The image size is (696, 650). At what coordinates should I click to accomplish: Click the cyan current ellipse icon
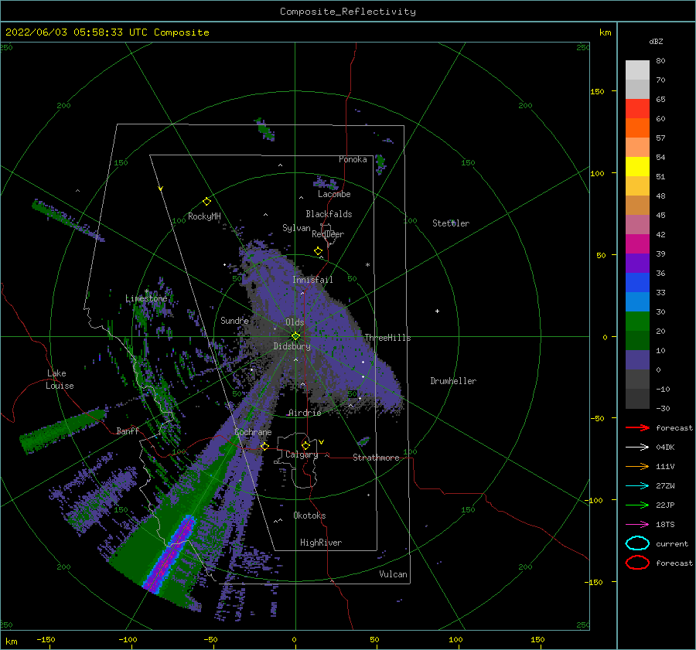point(637,543)
